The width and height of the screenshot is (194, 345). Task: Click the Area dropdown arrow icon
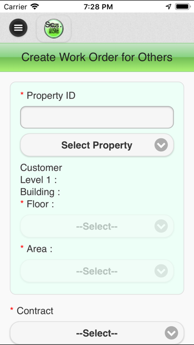pos(161,271)
